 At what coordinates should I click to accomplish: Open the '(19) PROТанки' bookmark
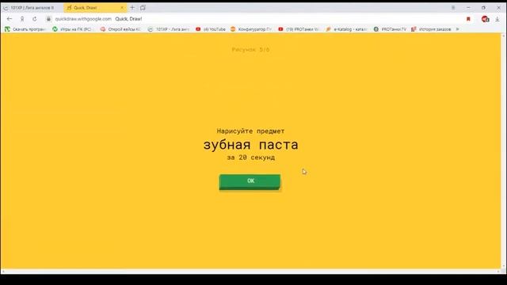299,29
